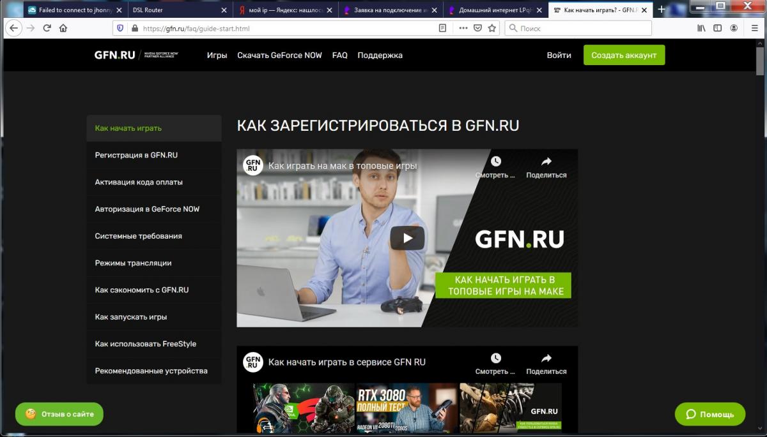Bookmark this page with the star
This screenshot has width=767, height=437.
(492, 28)
